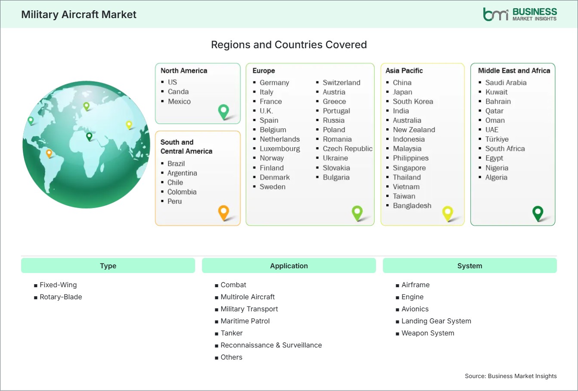Click Netherlands in the Europe list
Viewport: 578px width, 391px height.
(x=280, y=140)
